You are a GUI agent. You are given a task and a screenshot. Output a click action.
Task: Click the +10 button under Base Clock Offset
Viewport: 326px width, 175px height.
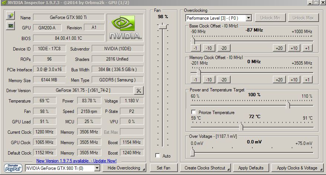click(294, 48)
